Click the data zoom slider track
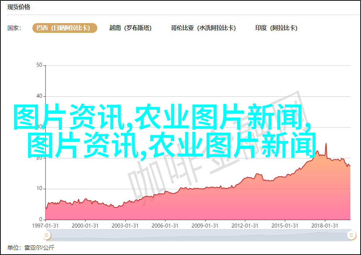The image size is (361, 255). pyautogui.click(x=199, y=236)
